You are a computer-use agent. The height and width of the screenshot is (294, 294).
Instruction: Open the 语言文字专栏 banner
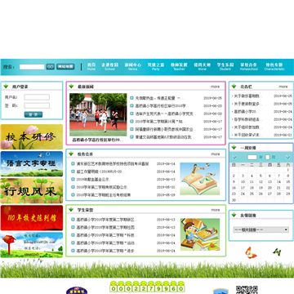coord(32,164)
